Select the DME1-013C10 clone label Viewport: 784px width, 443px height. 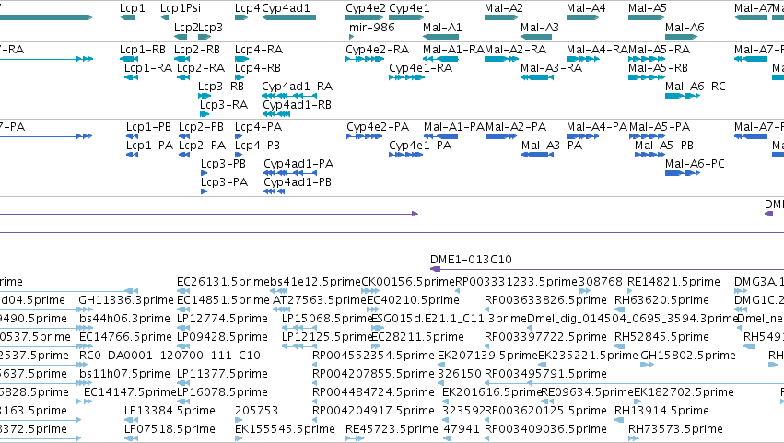(x=471, y=260)
